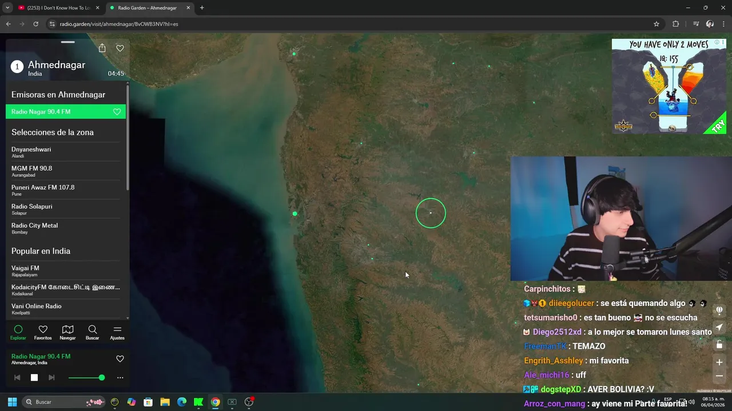
Task: Open the Navegar tab
Action: [67, 332]
